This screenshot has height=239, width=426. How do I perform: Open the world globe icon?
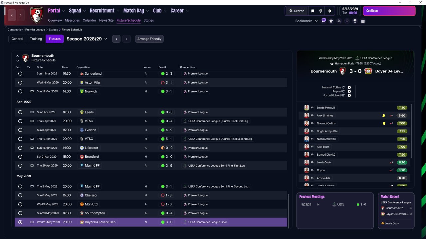[x=321, y=11]
